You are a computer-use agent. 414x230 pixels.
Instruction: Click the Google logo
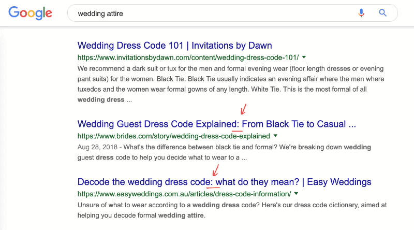[30, 13]
